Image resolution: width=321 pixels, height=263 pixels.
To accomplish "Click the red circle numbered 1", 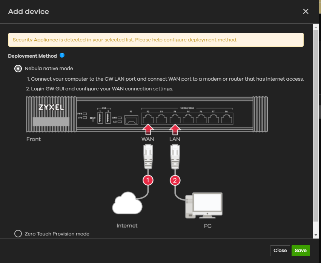I will [148, 180].
